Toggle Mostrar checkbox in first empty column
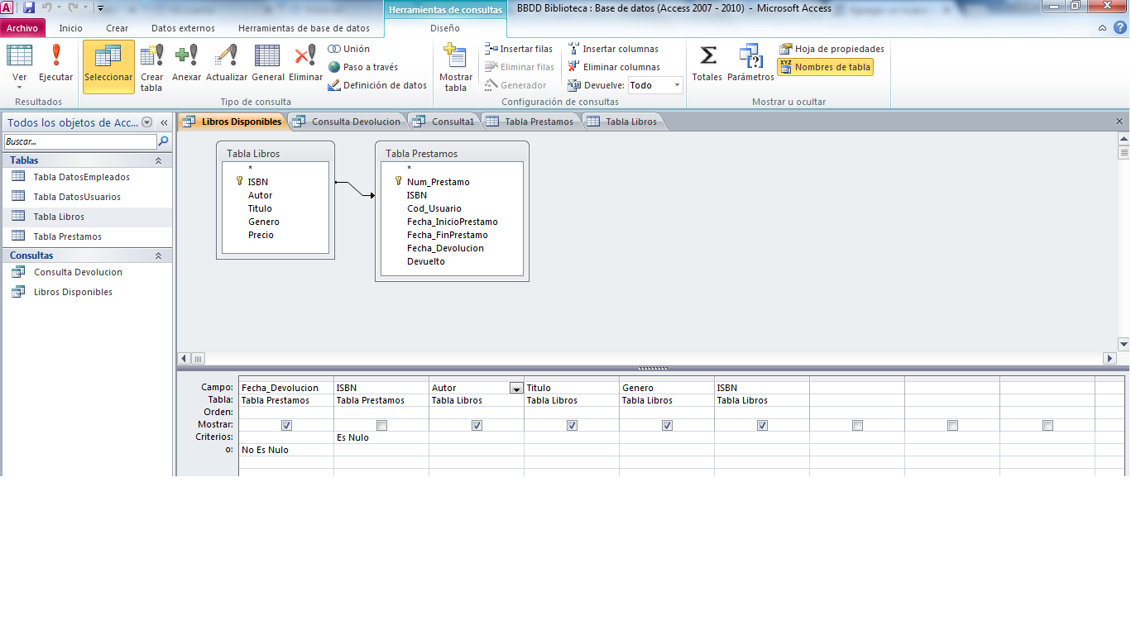 857,425
